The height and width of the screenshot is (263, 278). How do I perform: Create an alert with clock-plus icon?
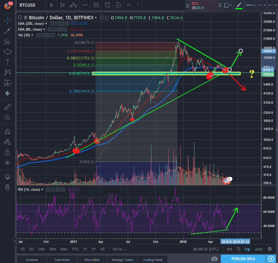point(107,5)
